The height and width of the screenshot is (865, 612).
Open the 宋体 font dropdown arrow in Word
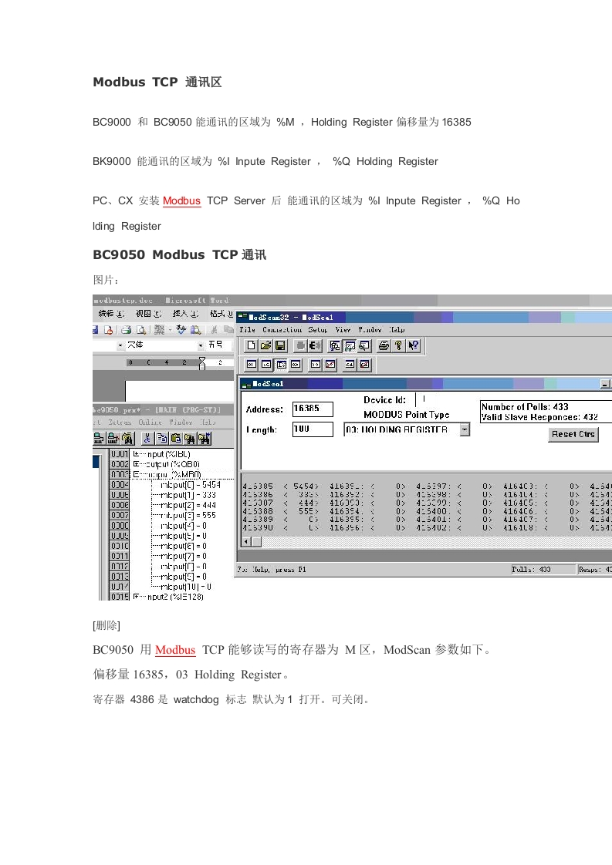201,345
